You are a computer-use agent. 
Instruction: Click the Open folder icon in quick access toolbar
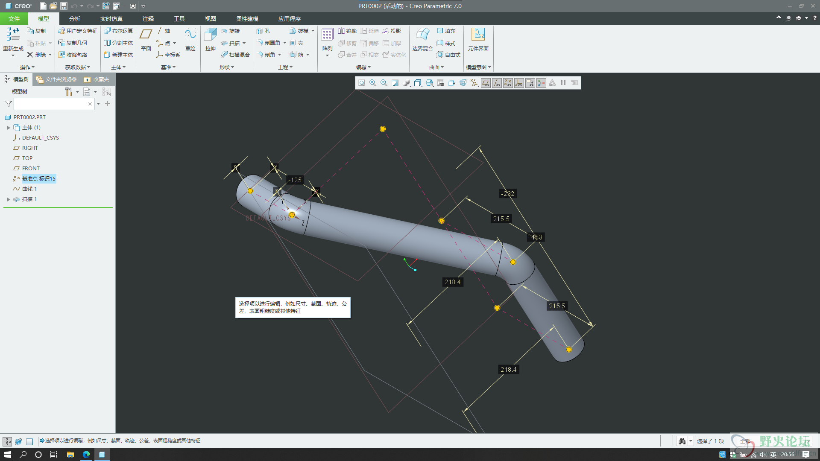pyautogui.click(x=53, y=6)
